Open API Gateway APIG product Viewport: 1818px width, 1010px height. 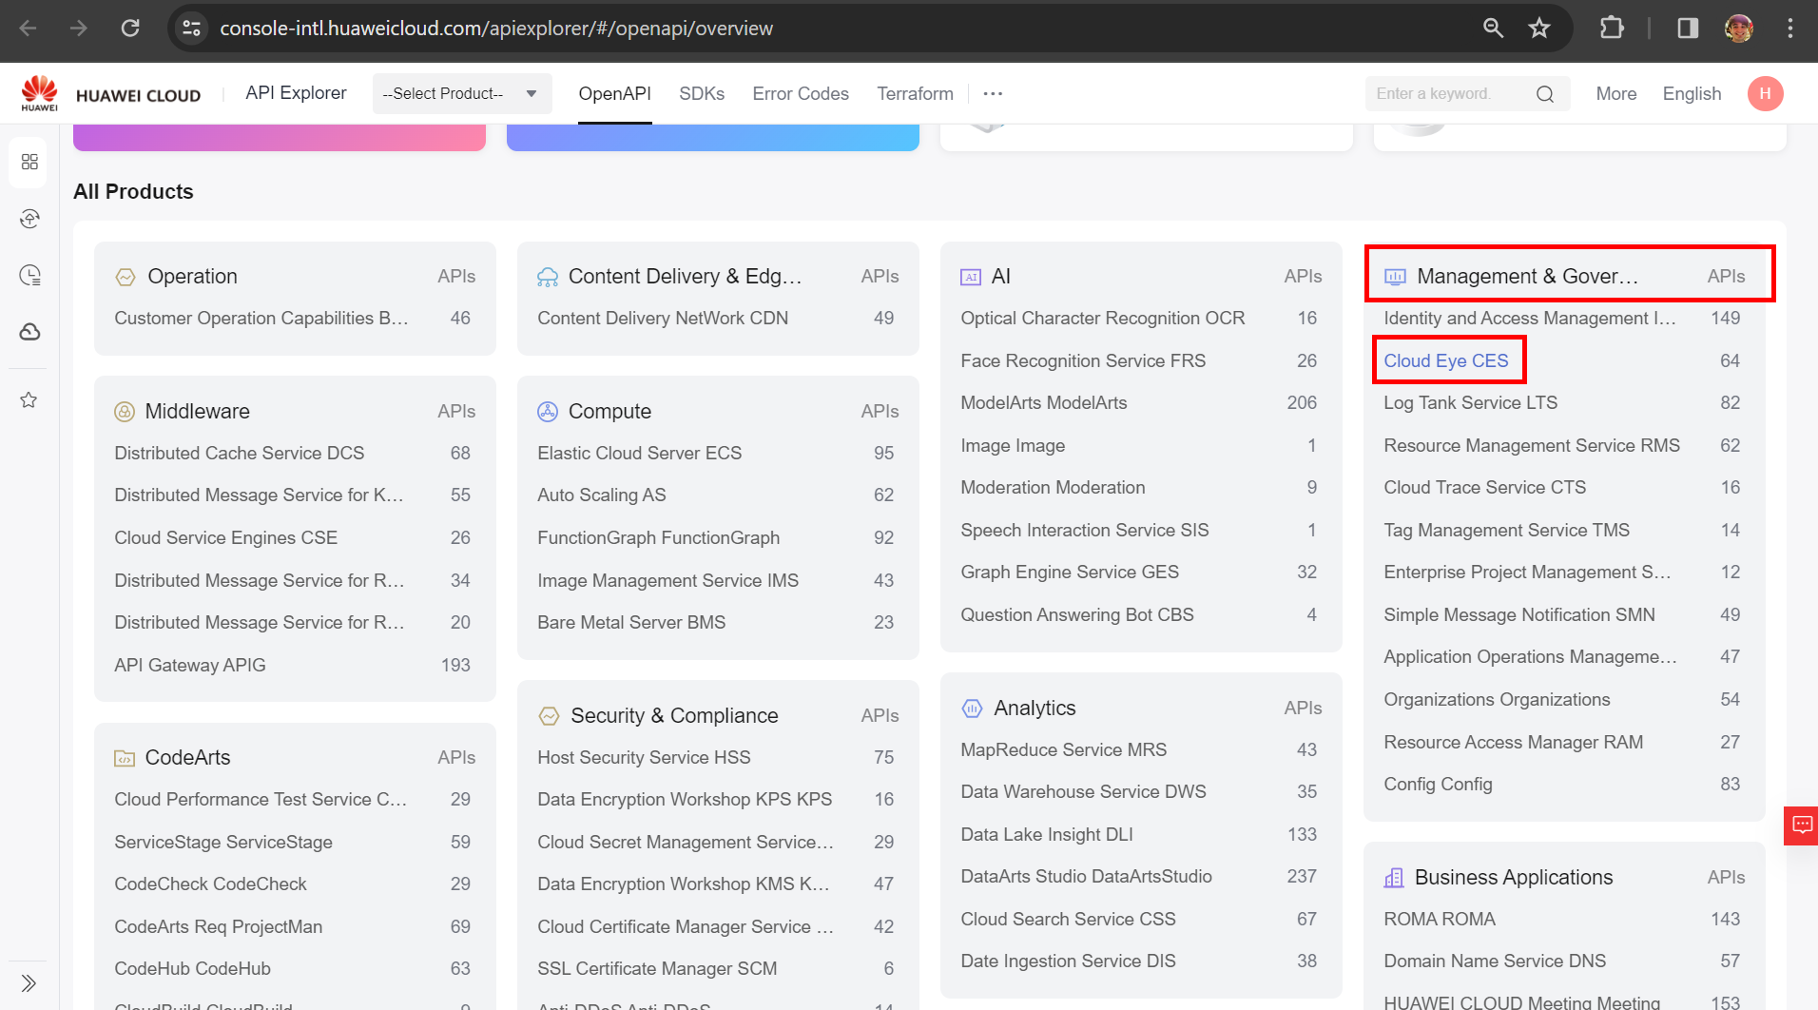[x=190, y=665]
